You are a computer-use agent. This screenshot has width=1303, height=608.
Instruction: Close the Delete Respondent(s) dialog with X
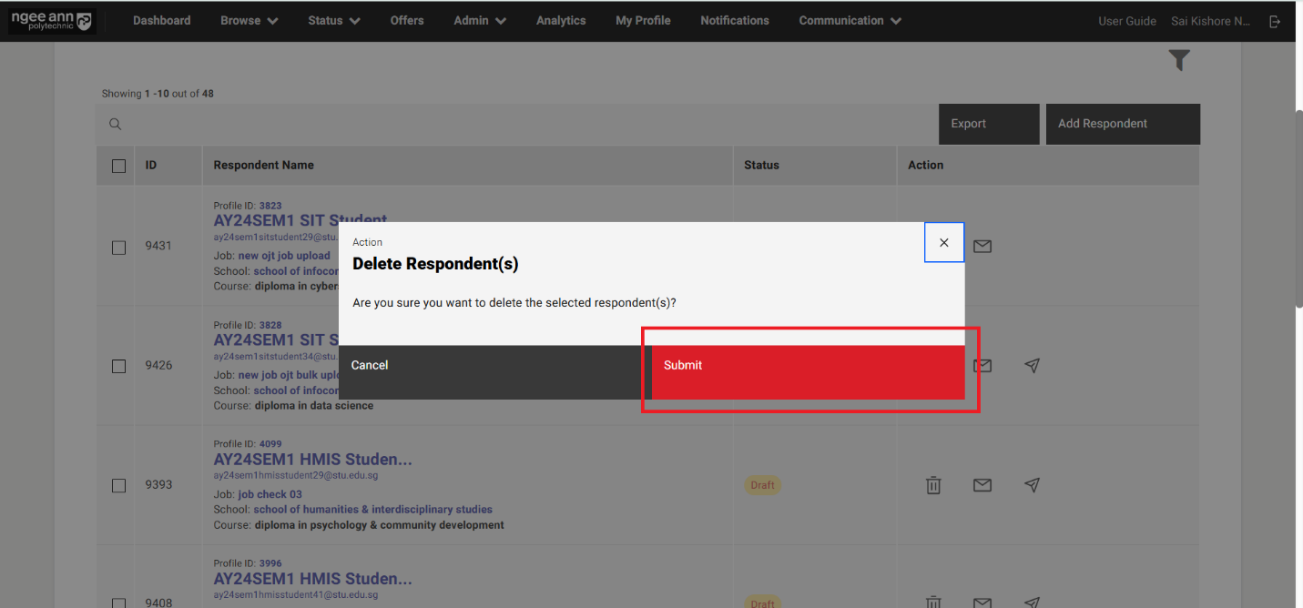pos(944,243)
